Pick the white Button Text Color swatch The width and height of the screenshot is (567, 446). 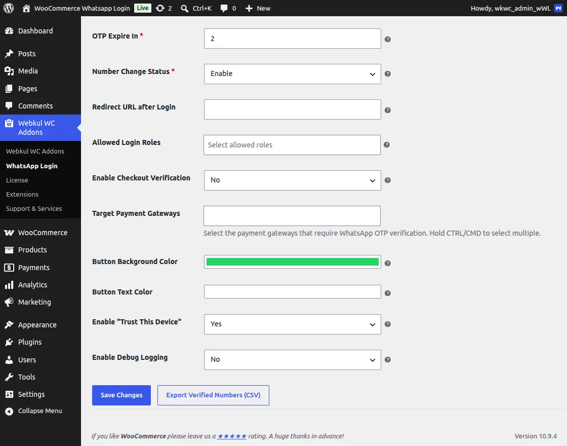pos(293,292)
